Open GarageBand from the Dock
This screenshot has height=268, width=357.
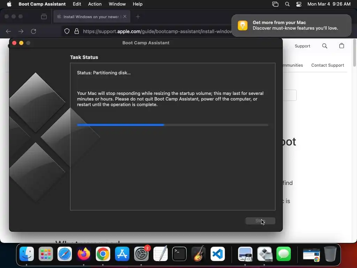(x=198, y=254)
